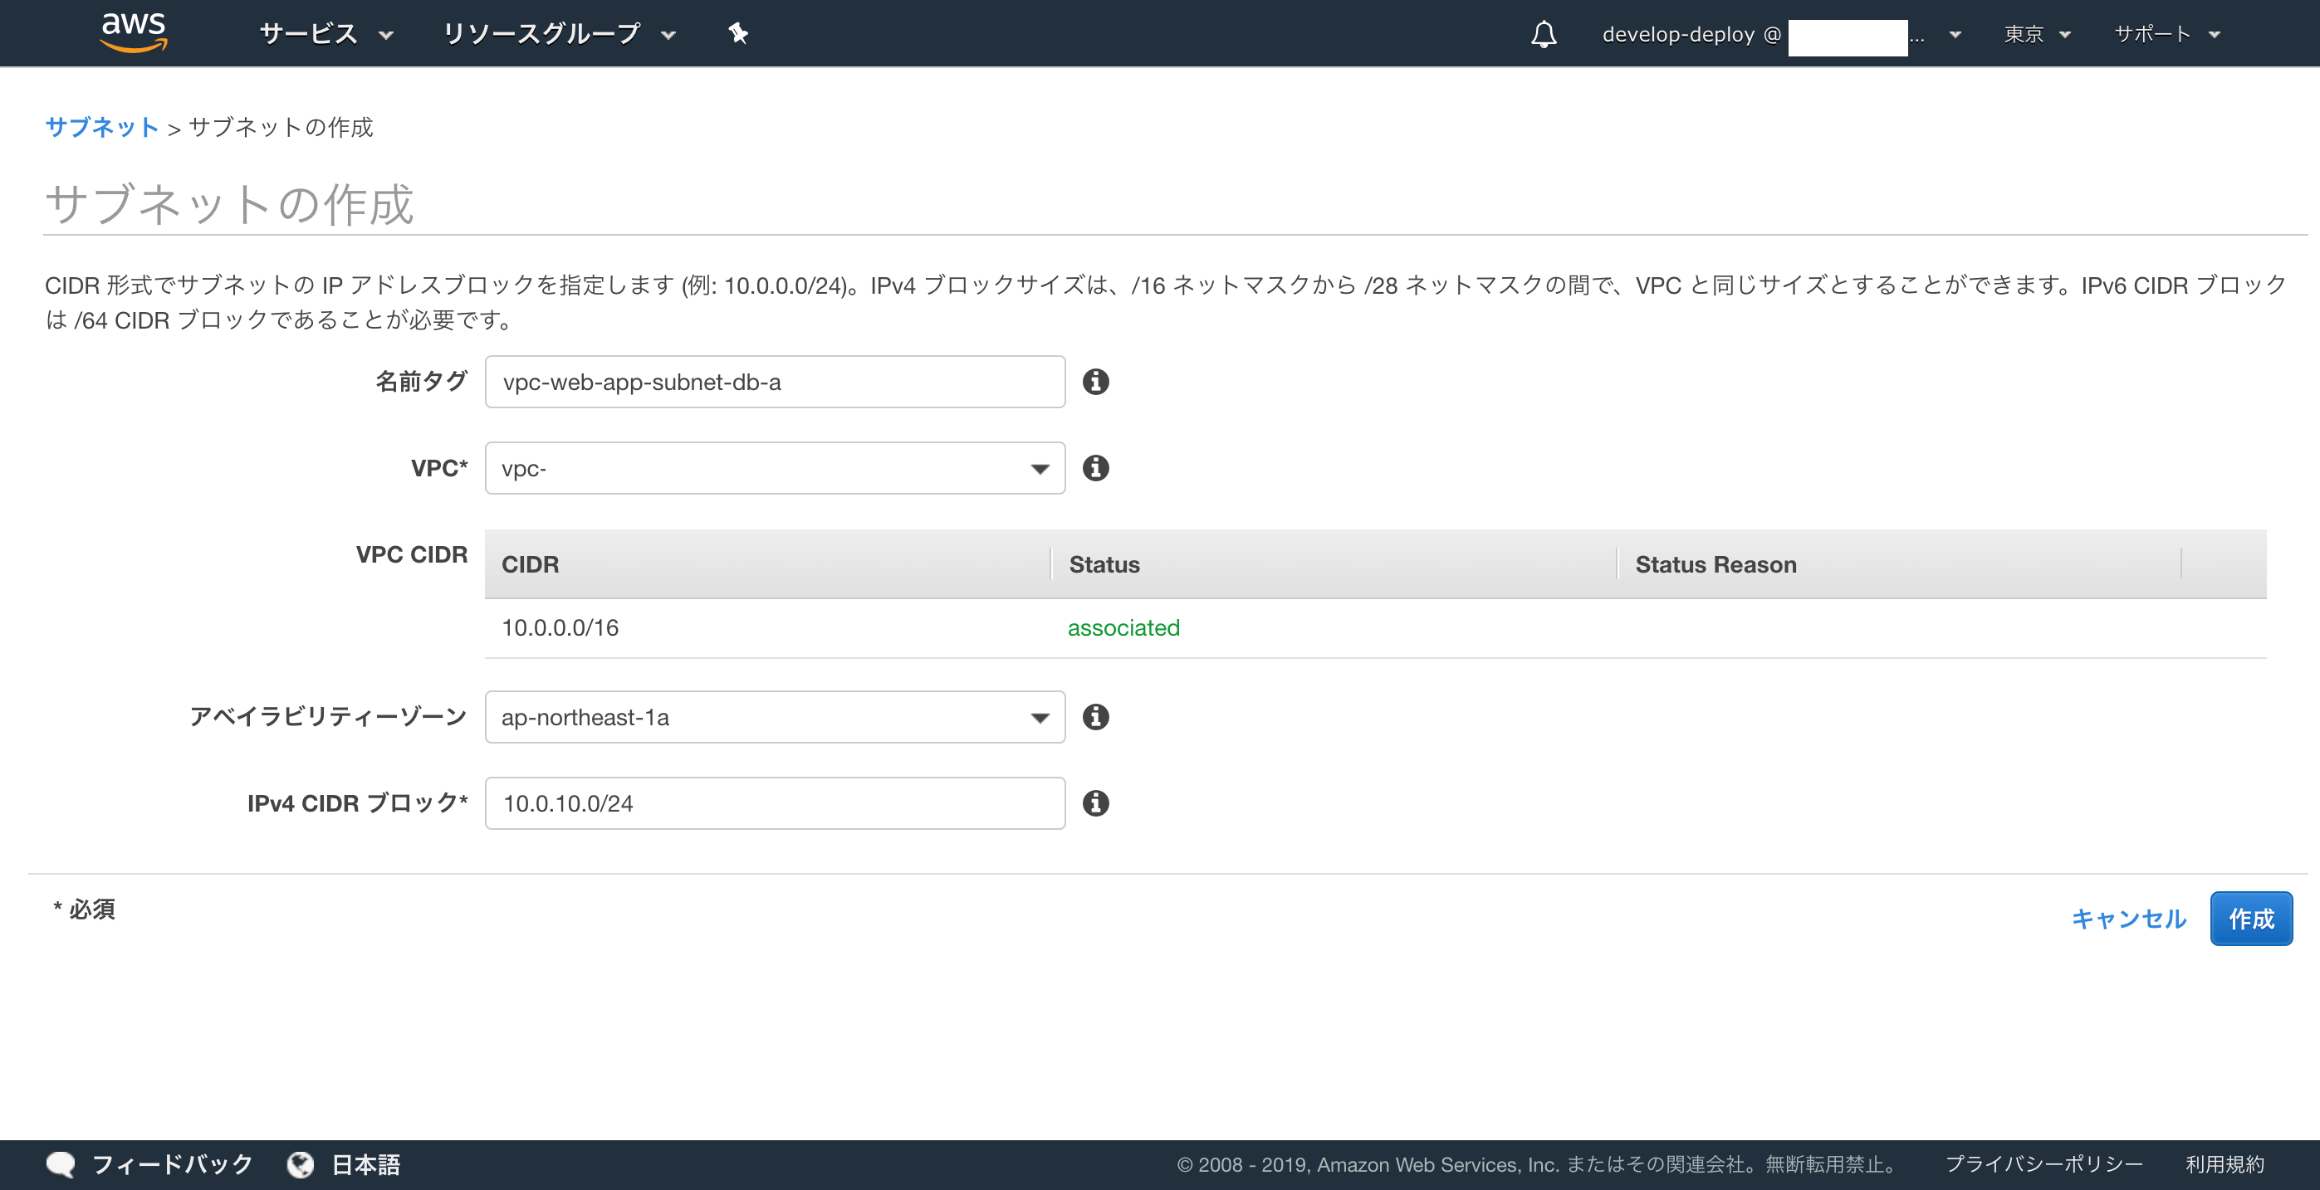Click the AWS logo home icon
2320x1190 pixels.
click(x=134, y=32)
